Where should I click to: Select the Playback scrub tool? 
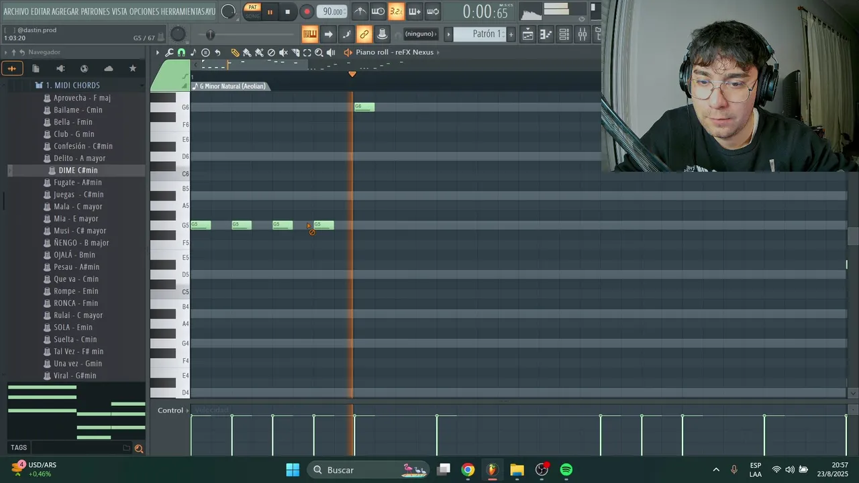pos(331,52)
